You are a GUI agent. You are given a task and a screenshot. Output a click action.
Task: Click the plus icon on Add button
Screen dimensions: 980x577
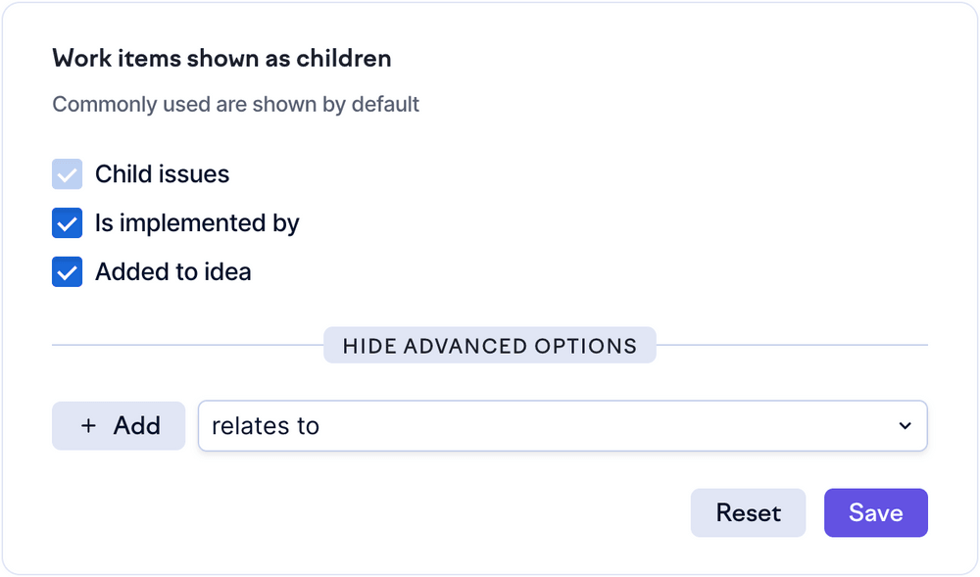(x=89, y=426)
